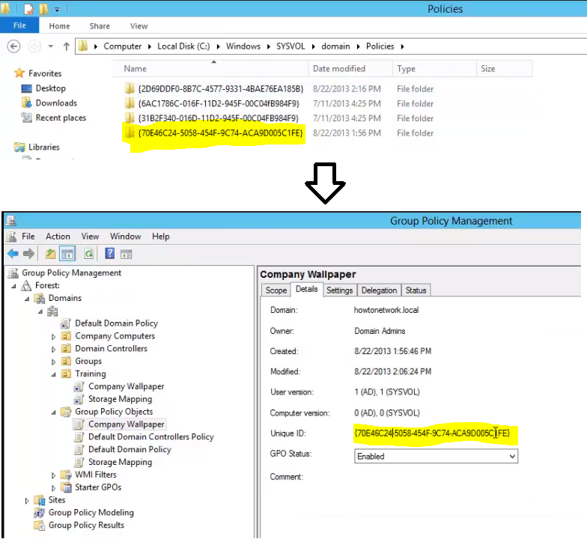The width and height of the screenshot is (587, 542).
Task: Open Help via the question mark icon
Action: pos(109,253)
